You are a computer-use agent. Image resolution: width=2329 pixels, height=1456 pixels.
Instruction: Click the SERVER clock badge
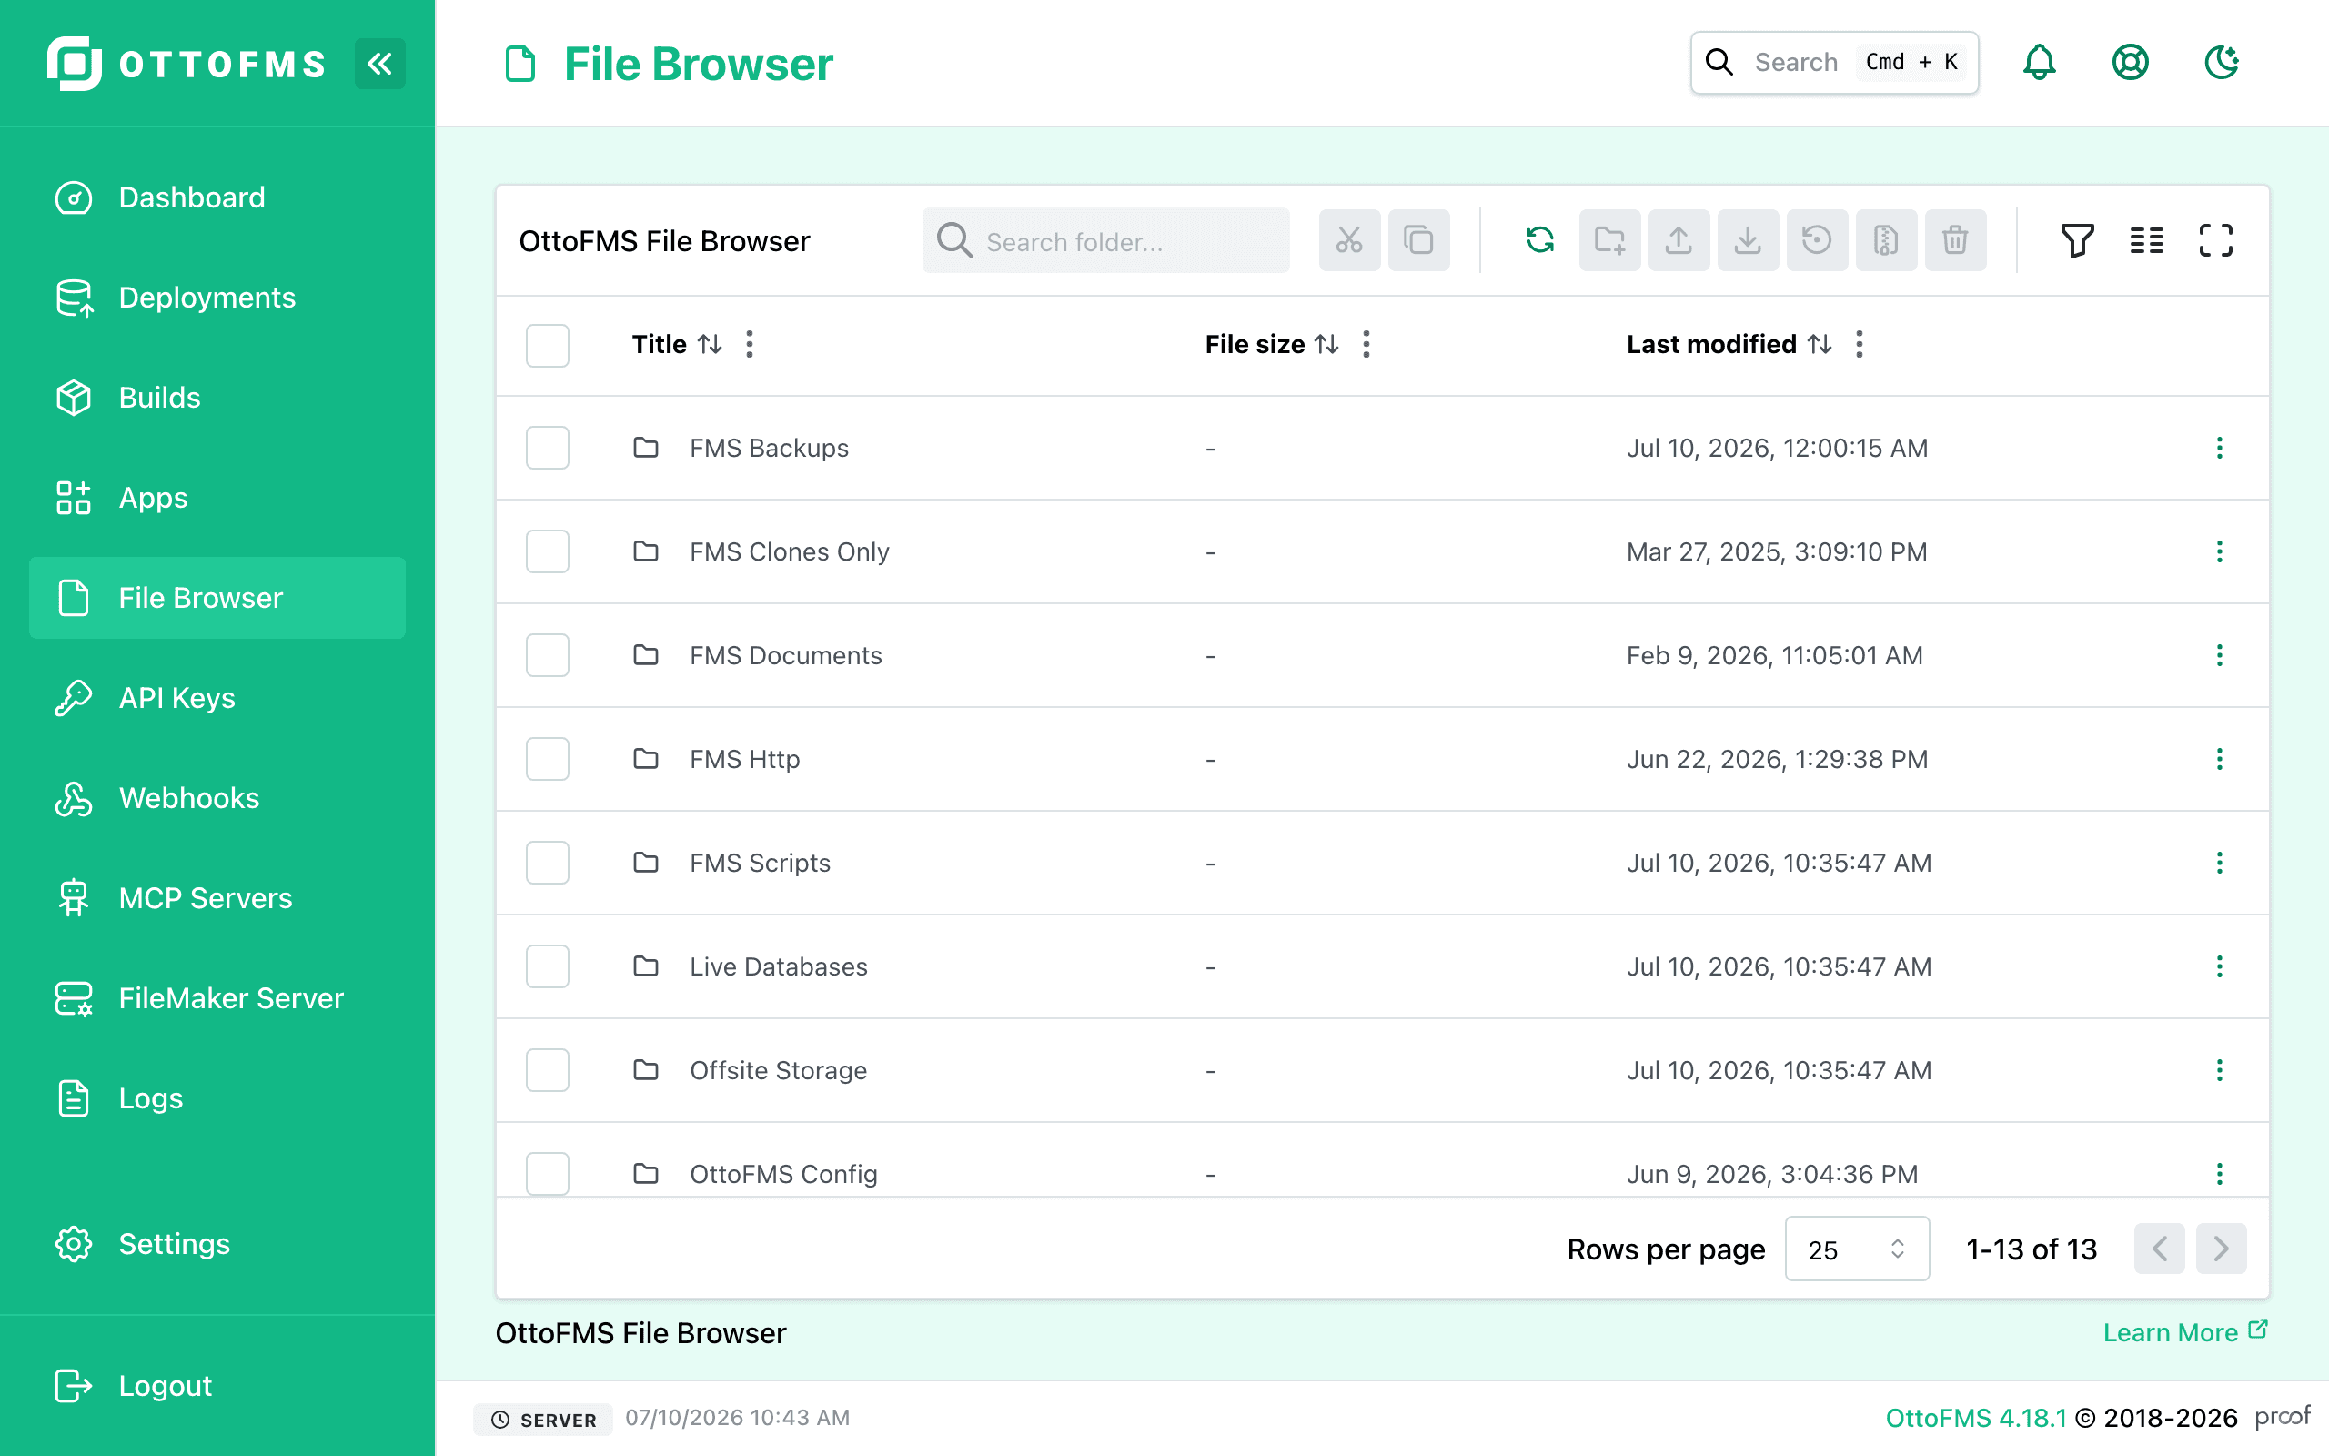[x=544, y=1420]
